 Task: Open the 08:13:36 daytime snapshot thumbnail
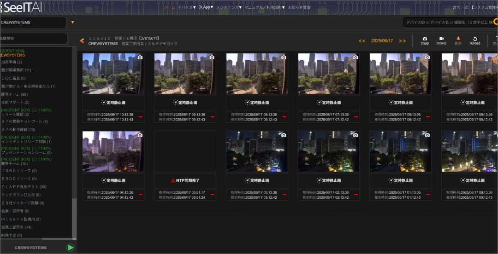point(257,74)
